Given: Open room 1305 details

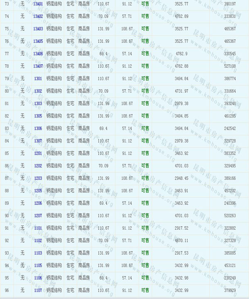Looking at the screenshot, I should tap(38, 116).
